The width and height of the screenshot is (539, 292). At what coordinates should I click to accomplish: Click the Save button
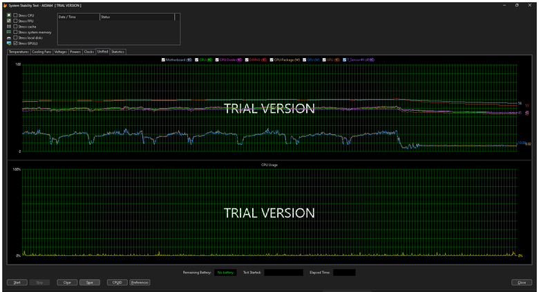(x=90, y=282)
